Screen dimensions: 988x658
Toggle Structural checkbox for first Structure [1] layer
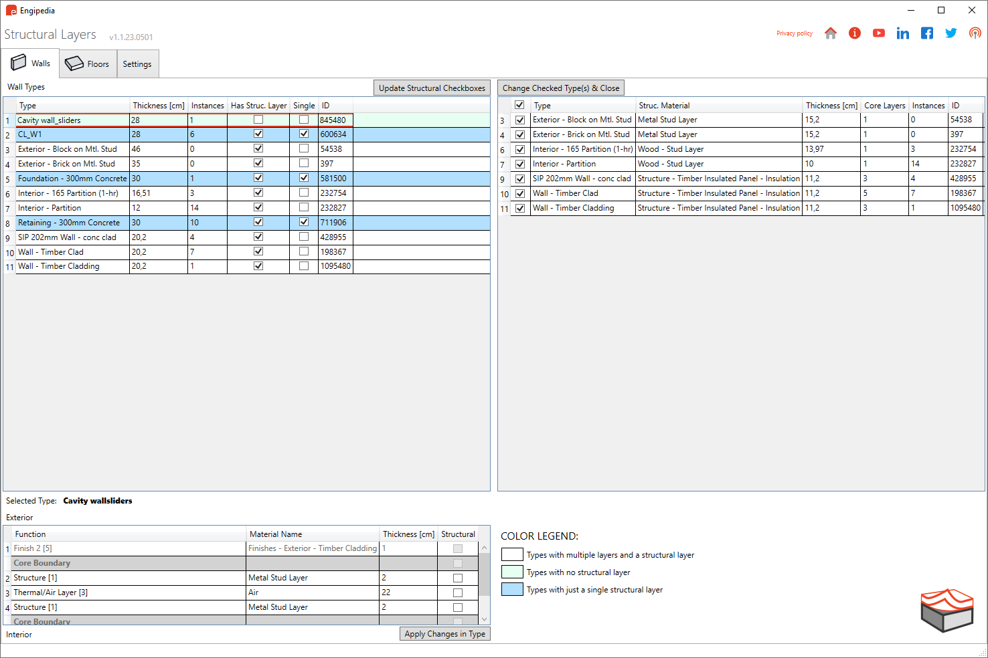[x=458, y=578]
